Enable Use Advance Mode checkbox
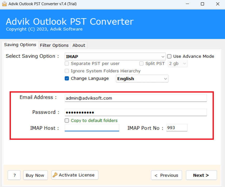The height and width of the screenshot is (187, 225). [x=169, y=56]
